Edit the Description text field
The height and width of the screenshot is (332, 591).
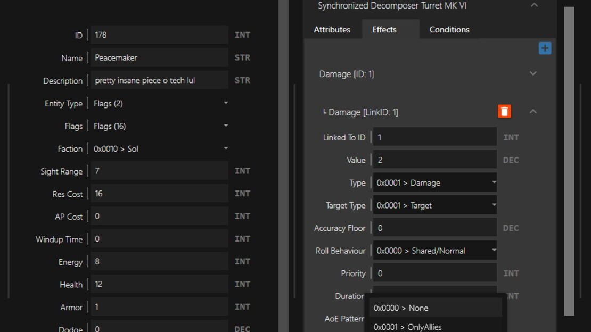point(159,80)
